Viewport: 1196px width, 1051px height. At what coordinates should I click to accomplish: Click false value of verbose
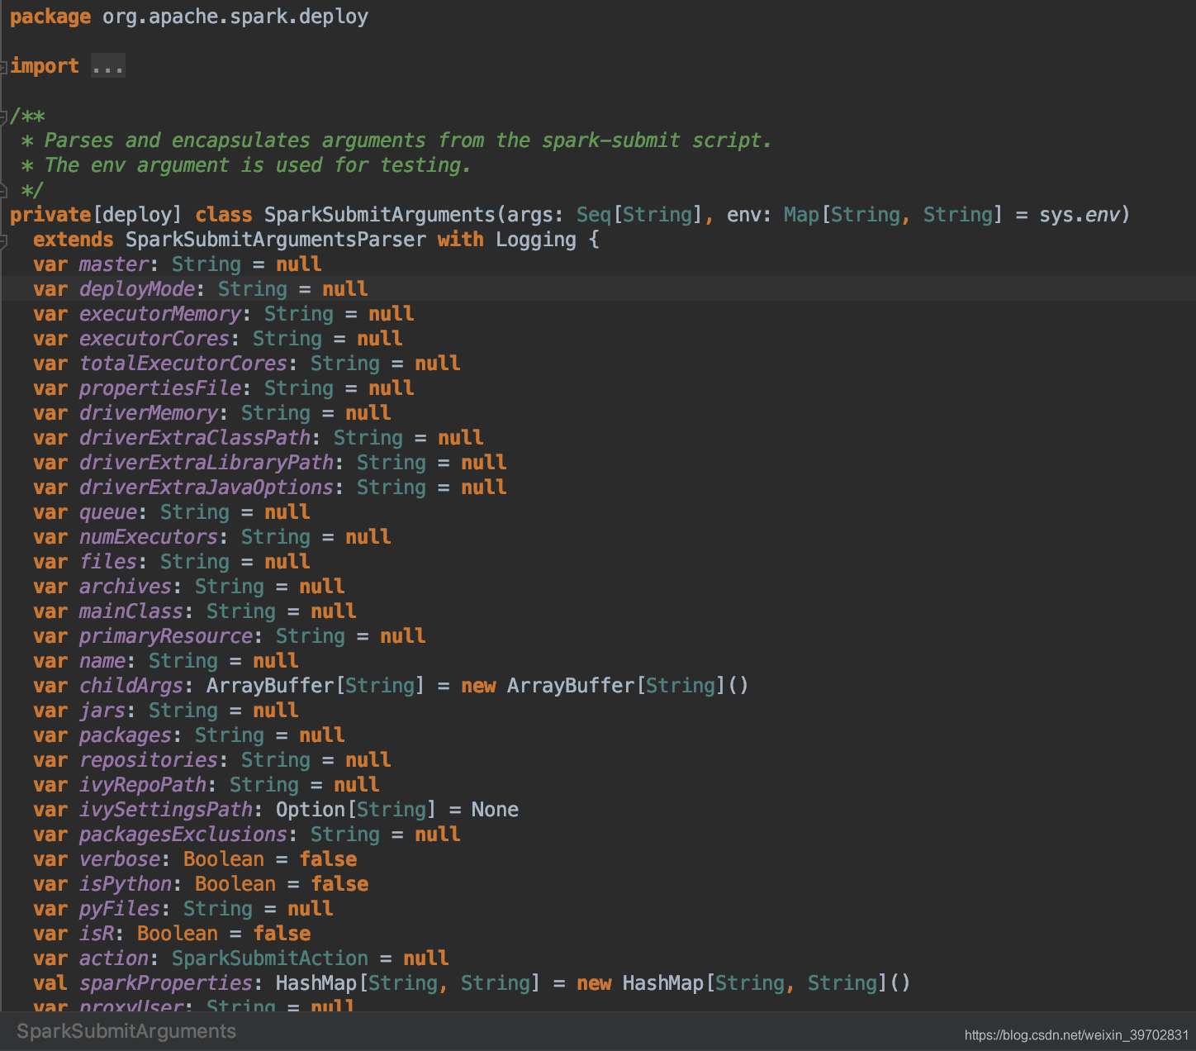[x=328, y=859]
